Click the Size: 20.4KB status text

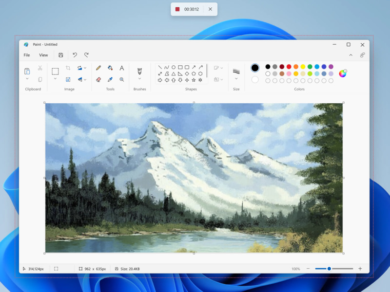pyautogui.click(x=130, y=269)
